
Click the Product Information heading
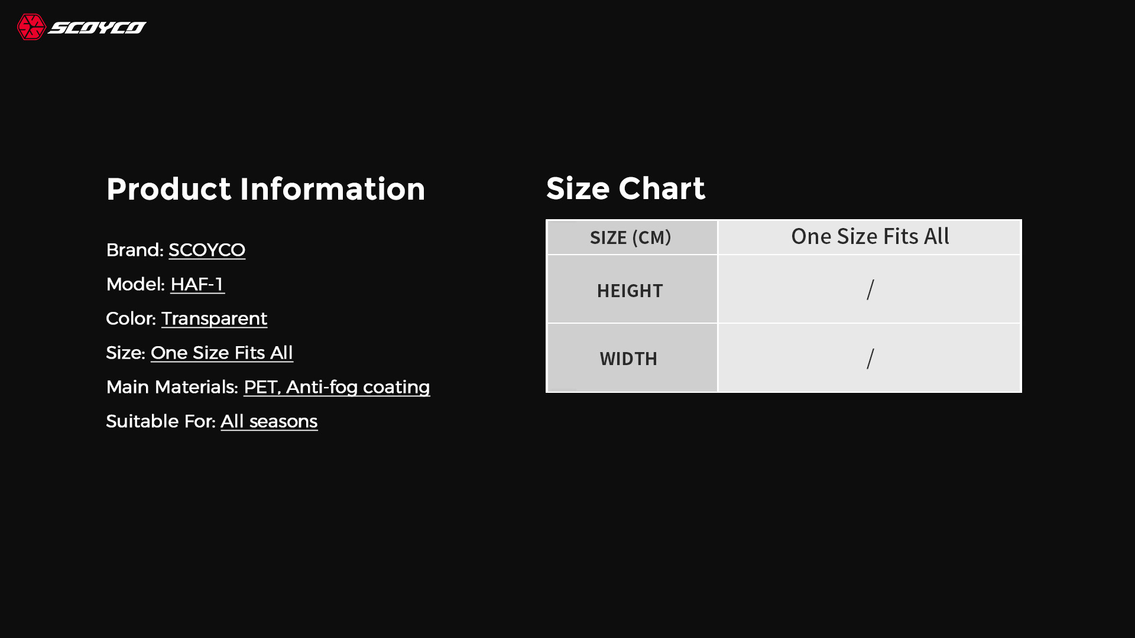pyautogui.click(x=265, y=189)
